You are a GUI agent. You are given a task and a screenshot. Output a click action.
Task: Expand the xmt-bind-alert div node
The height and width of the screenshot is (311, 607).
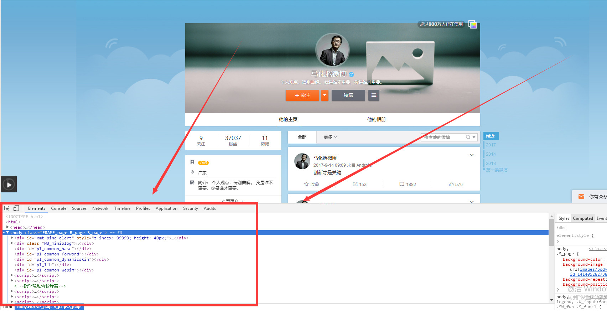pos(12,238)
